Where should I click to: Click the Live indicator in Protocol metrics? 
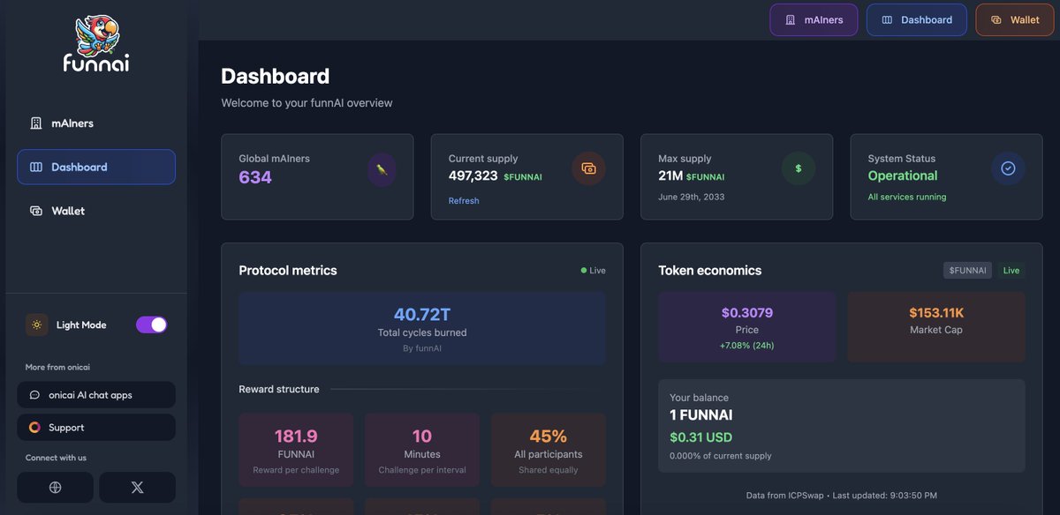(594, 271)
